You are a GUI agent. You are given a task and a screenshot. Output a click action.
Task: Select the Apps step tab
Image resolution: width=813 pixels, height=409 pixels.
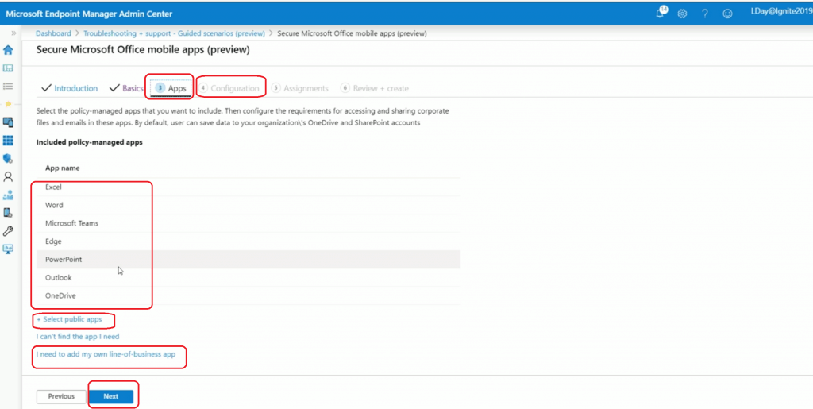click(x=171, y=88)
